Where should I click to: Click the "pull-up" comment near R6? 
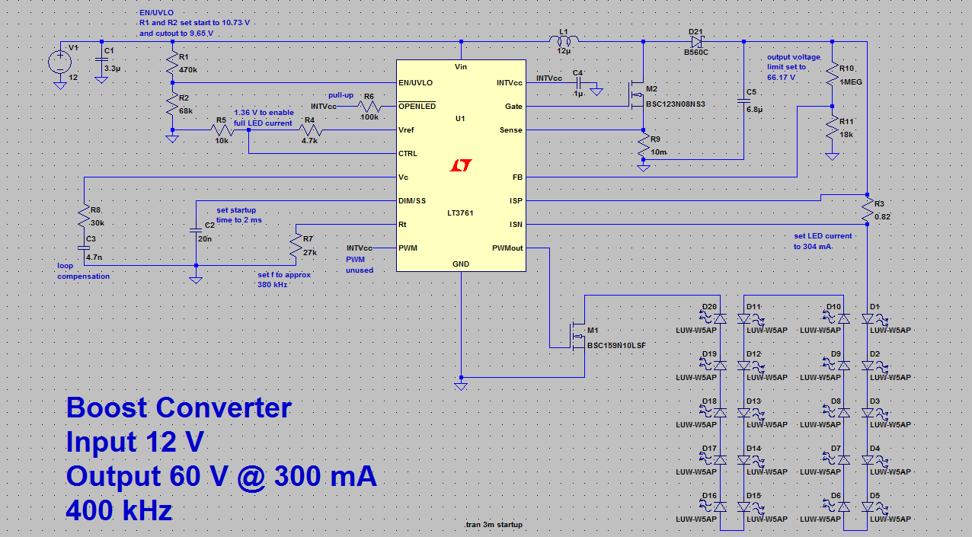(341, 95)
